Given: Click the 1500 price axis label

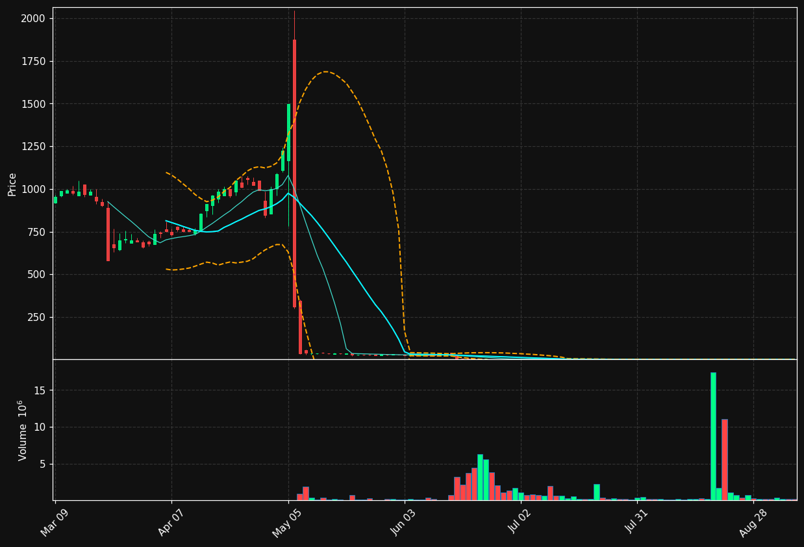Looking at the screenshot, I should tap(32, 104).
